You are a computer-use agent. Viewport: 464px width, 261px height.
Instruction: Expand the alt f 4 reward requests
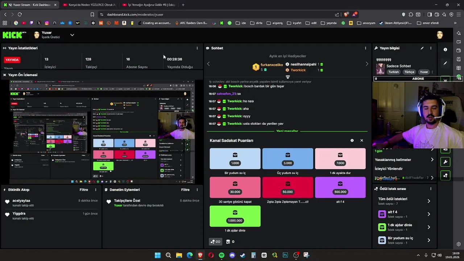point(403,214)
